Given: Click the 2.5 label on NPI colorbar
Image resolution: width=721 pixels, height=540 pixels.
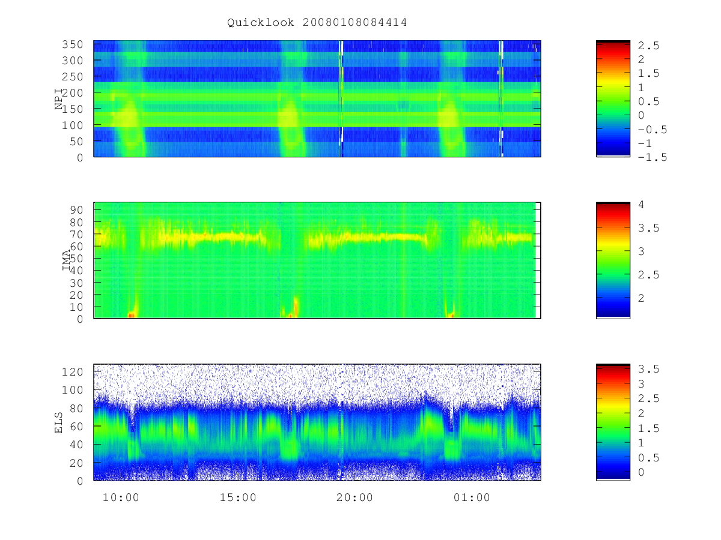Looking at the screenshot, I should point(649,46).
